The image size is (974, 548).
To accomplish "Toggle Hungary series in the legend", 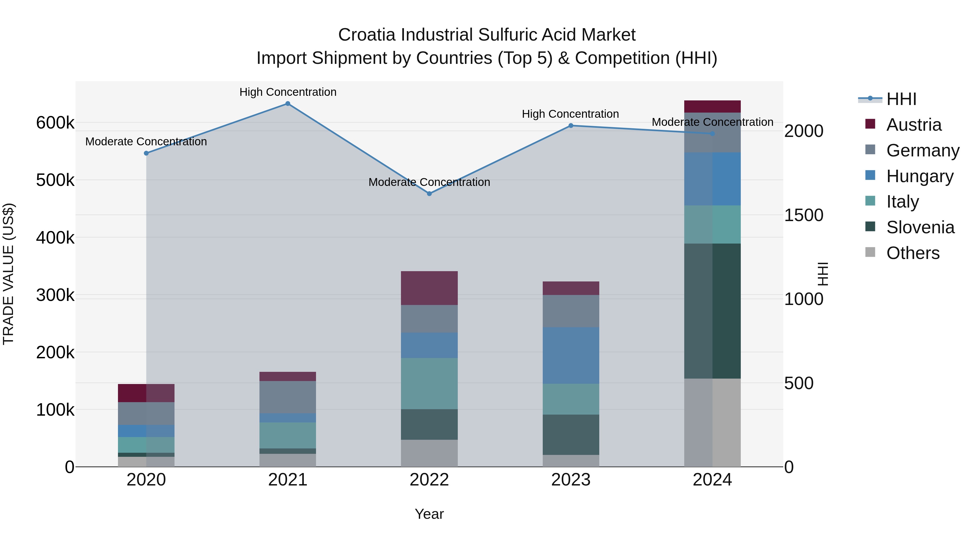I will pos(909,176).
